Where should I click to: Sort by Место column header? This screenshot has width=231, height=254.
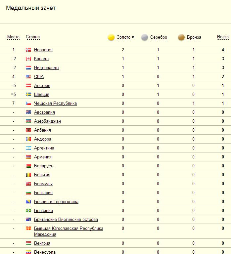13,37
